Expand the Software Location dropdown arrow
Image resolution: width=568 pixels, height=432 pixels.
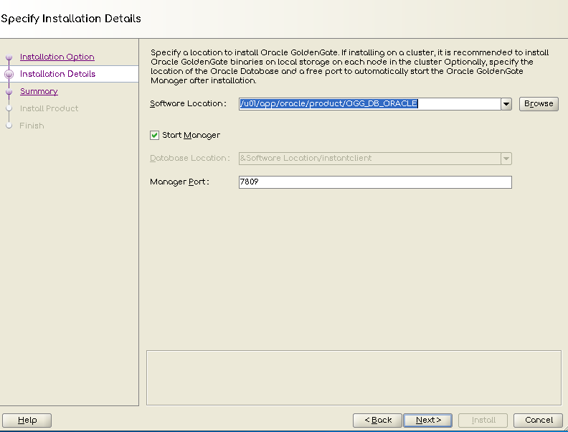[x=506, y=104]
